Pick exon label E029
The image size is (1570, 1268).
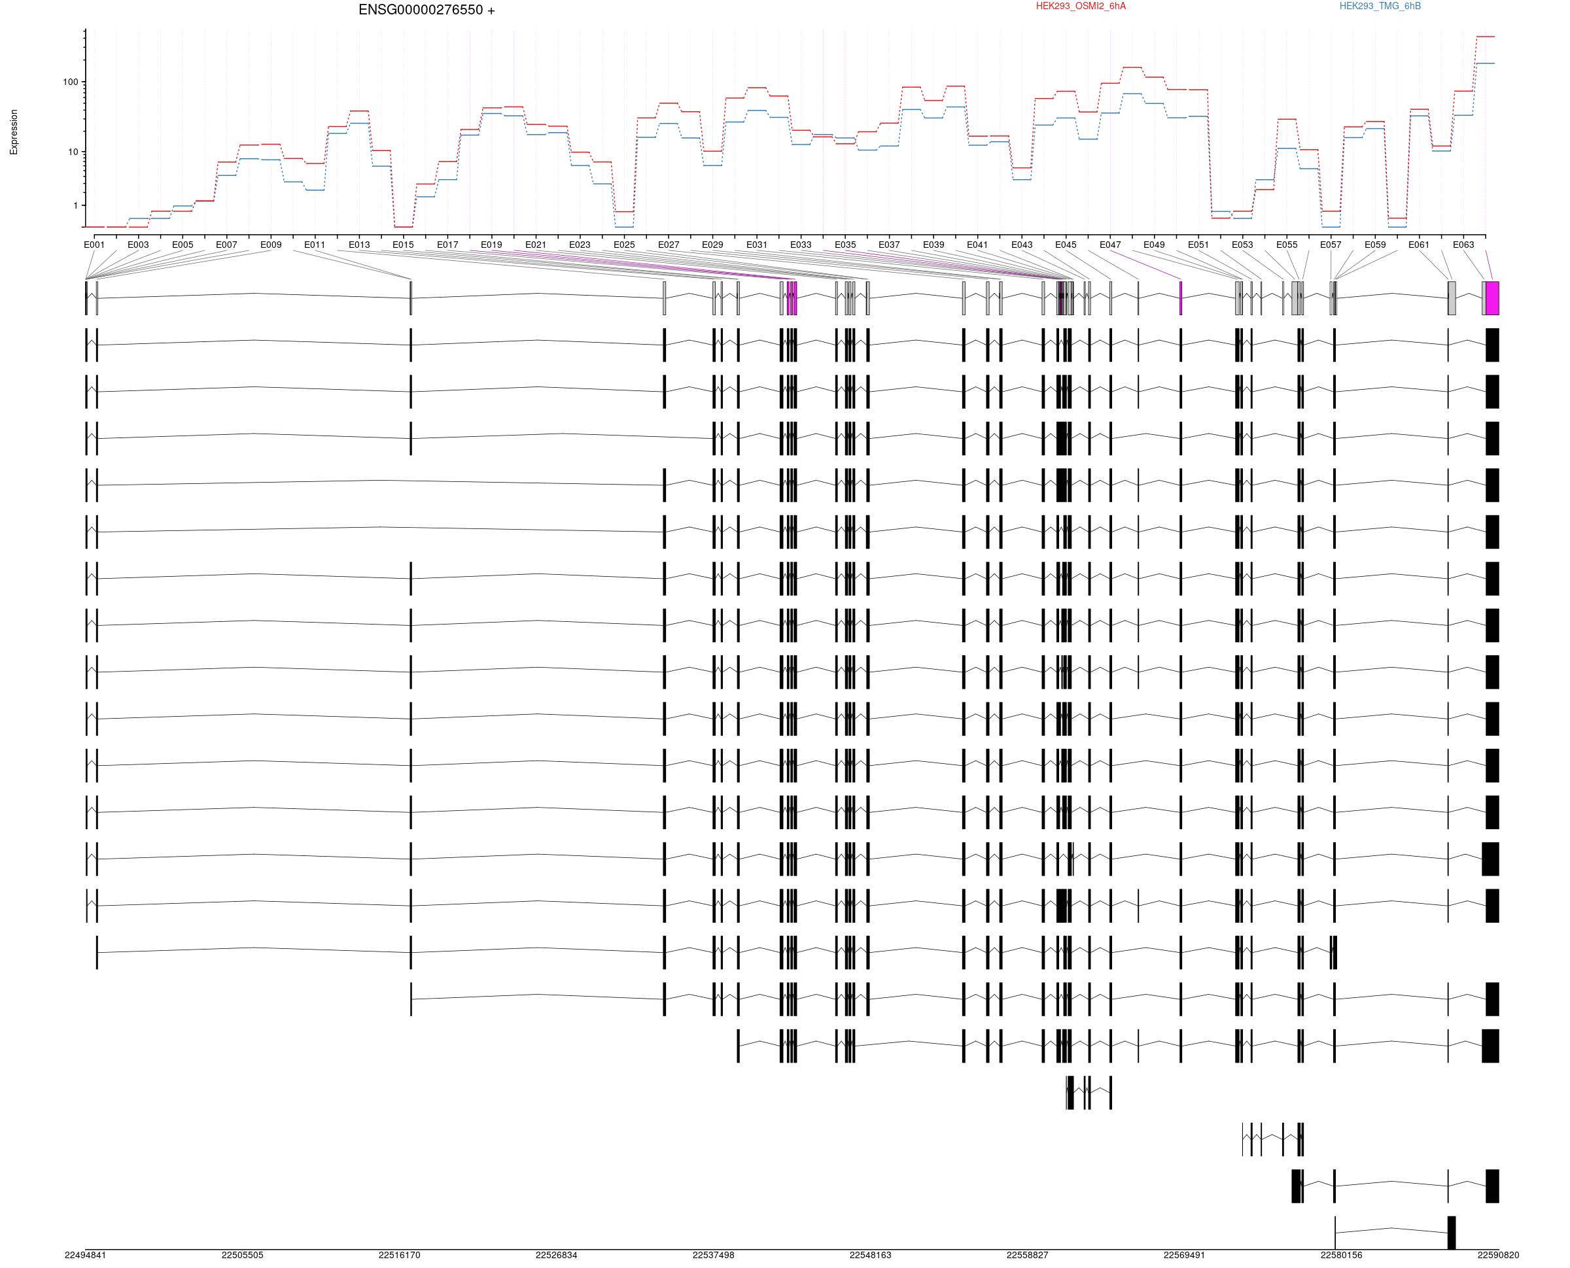coord(712,245)
